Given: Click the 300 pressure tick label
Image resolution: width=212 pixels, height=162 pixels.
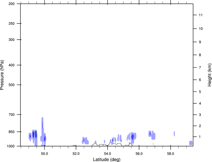Looking at the screenshot, I should [x=11, y=40].
